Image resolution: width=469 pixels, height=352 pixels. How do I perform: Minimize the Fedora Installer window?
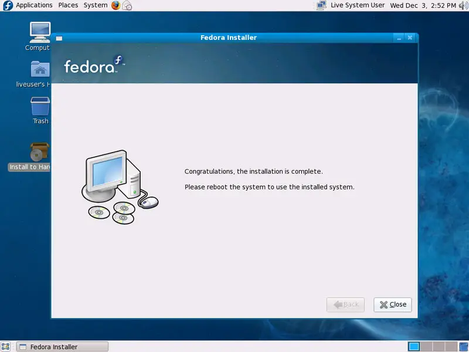pyautogui.click(x=399, y=38)
